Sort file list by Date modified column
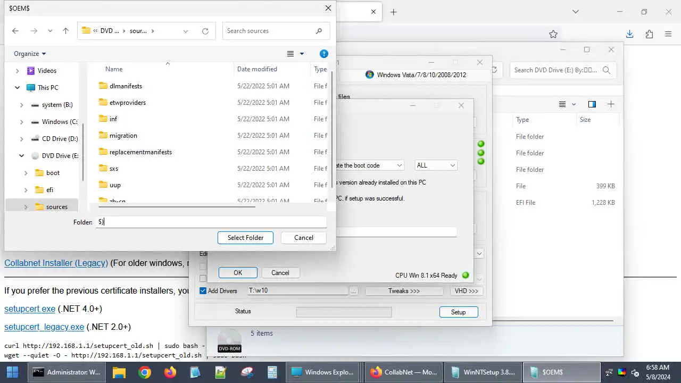Viewport: 681px width, 383px height. 257,69
